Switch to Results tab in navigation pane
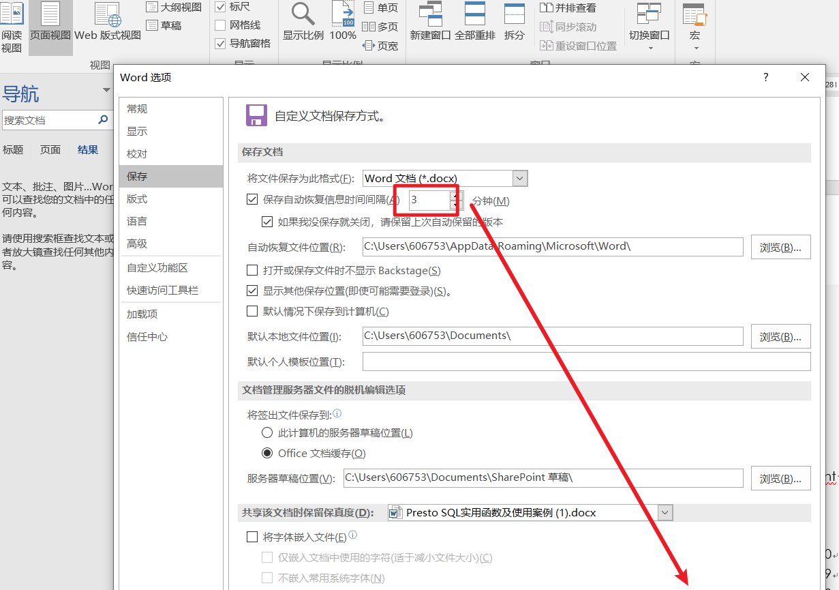This screenshot has width=839, height=590. (88, 149)
